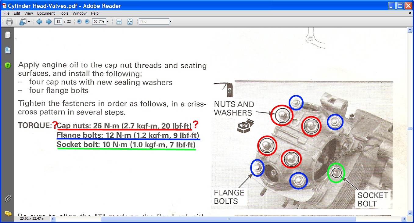Click the page size text 23,61 x 32,47 in
This screenshot has height=223, width=414.
tap(32, 218)
